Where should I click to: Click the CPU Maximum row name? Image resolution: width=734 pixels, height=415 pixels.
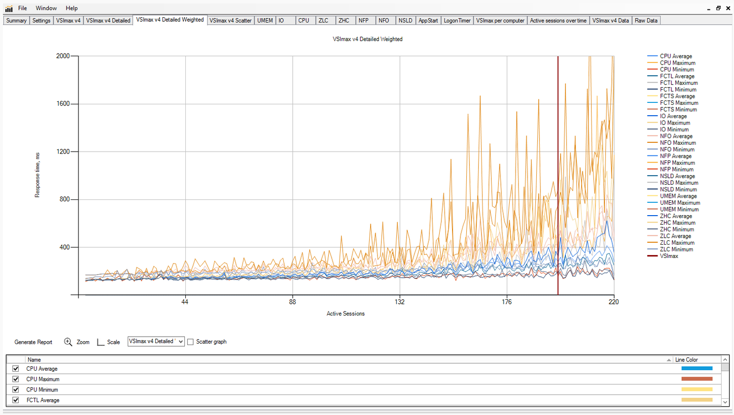pos(43,379)
